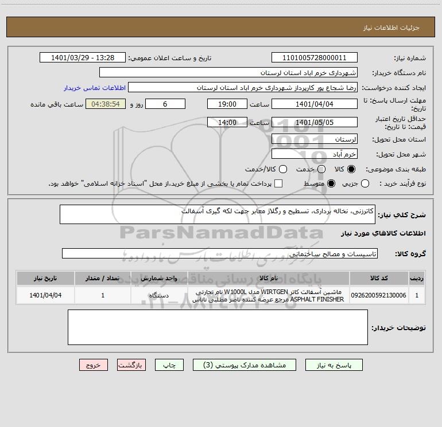Click the response deadline date 1401/04/04 field
The width and height of the screenshot is (442, 427).
pyautogui.click(x=315, y=104)
